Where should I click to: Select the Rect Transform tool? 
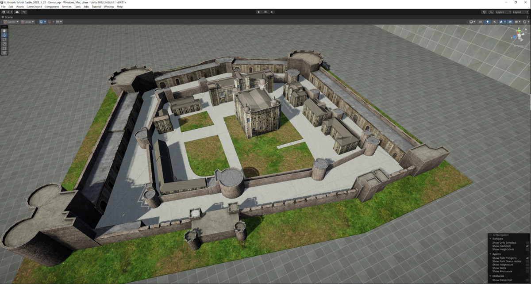tap(4, 48)
